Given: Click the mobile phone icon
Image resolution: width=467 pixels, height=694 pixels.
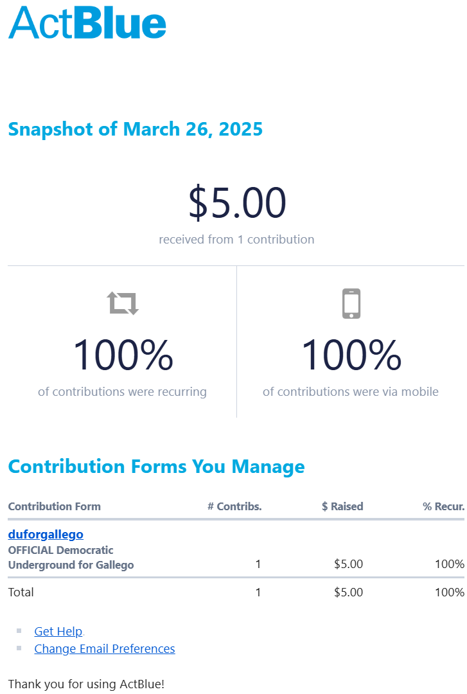Looking at the screenshot, I should (x=351, y=303).
